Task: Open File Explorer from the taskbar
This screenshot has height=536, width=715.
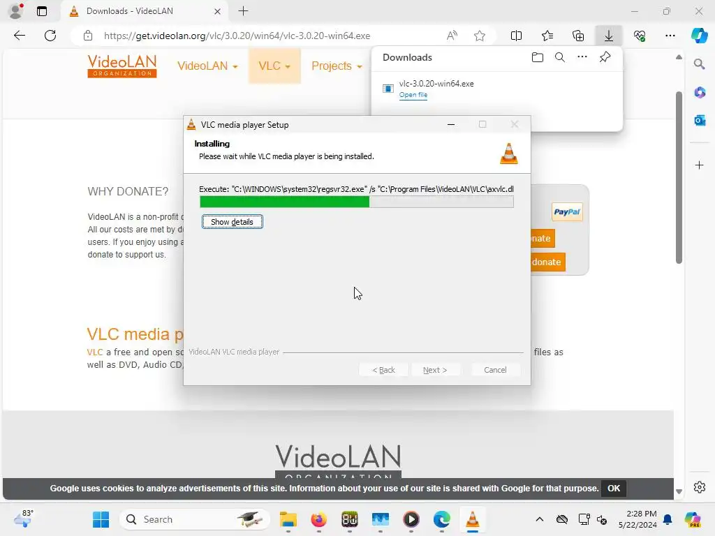Action: (x=288, y=519)
